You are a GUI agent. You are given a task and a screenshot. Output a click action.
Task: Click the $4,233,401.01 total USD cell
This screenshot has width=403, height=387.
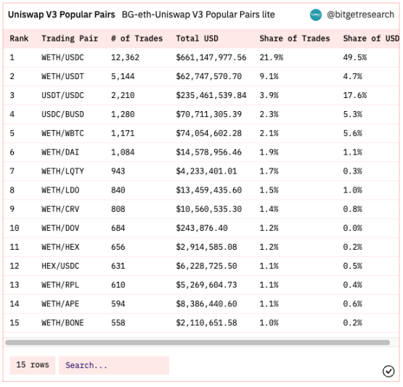pyautogui.click(x=206, y=171)
